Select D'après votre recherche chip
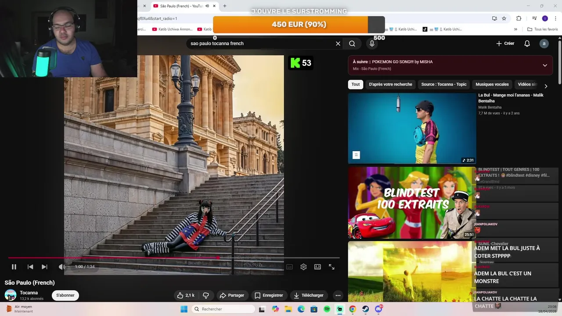Viewport: 562px width, 316px height. pyautogui.click(x=390, y=84)
